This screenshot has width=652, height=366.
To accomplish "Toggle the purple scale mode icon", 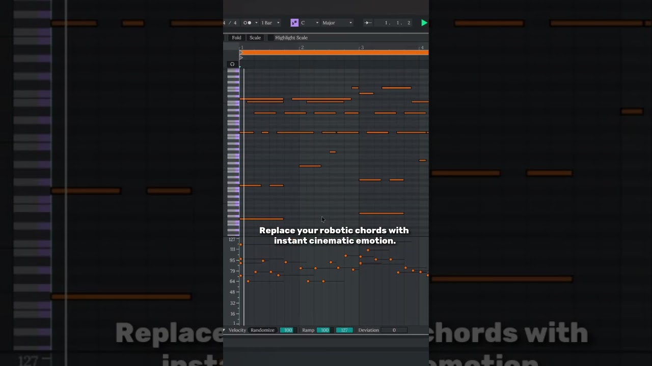I will pos(294,23).
